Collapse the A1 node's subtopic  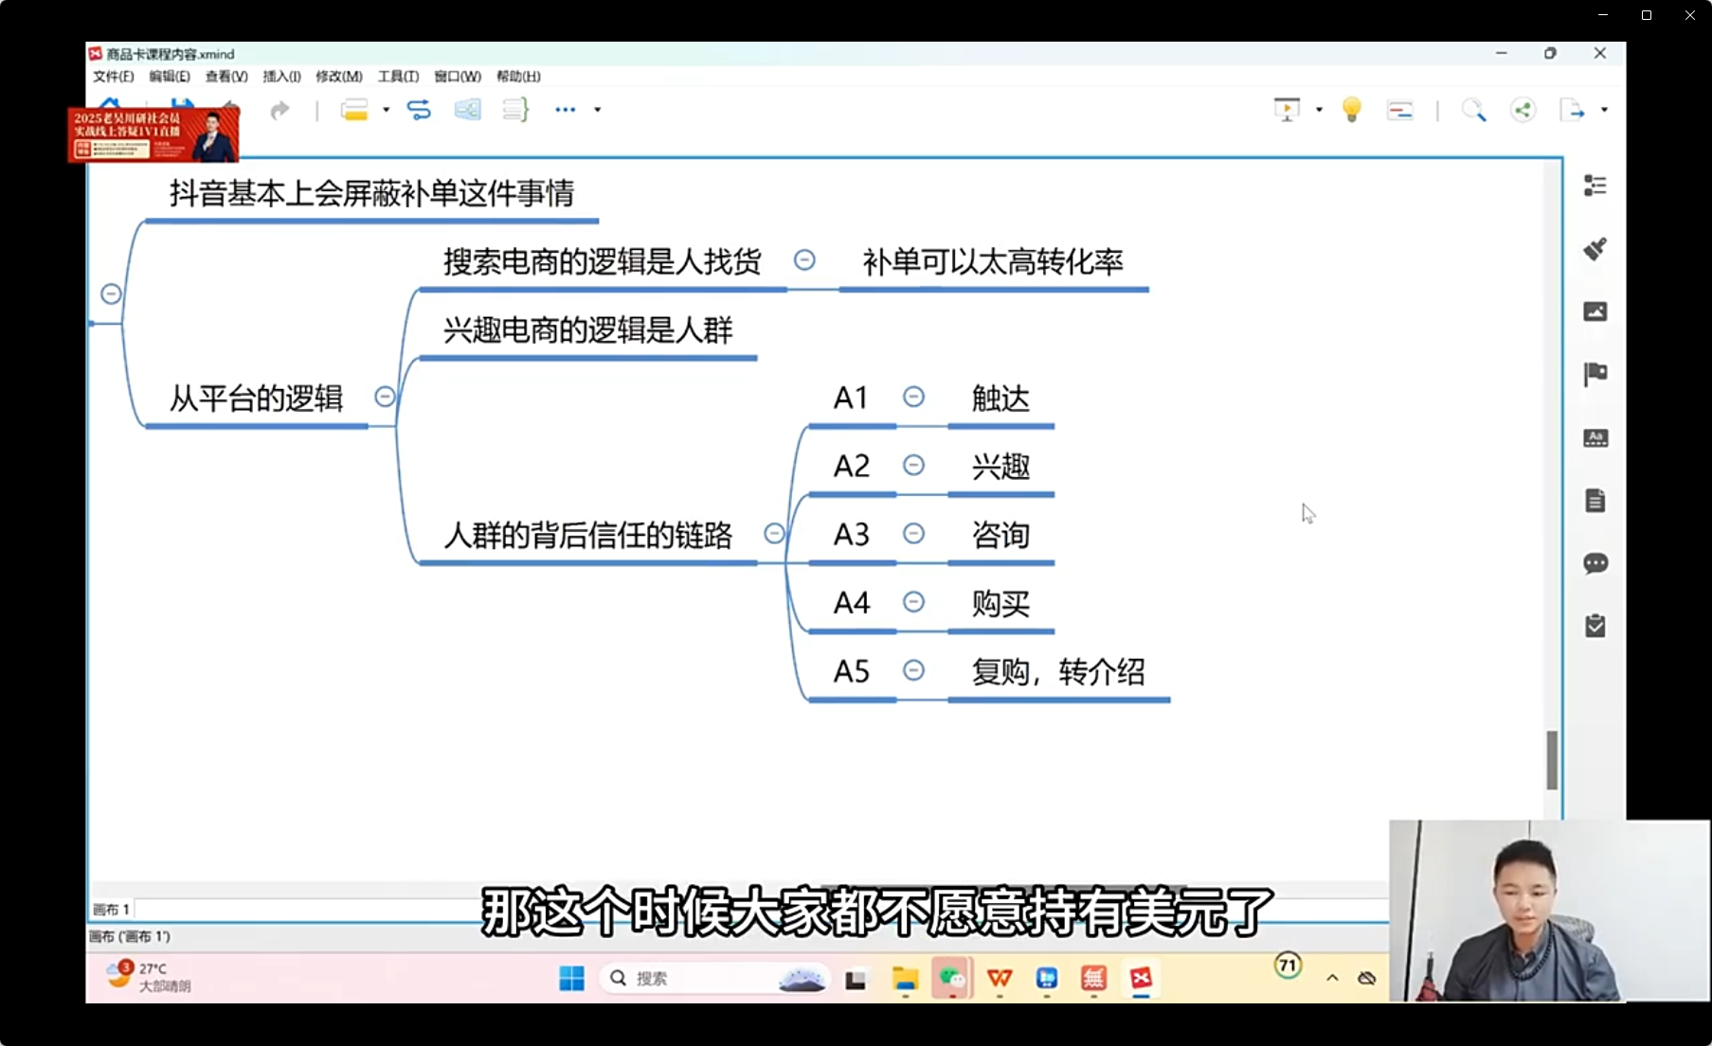(913, 397)
